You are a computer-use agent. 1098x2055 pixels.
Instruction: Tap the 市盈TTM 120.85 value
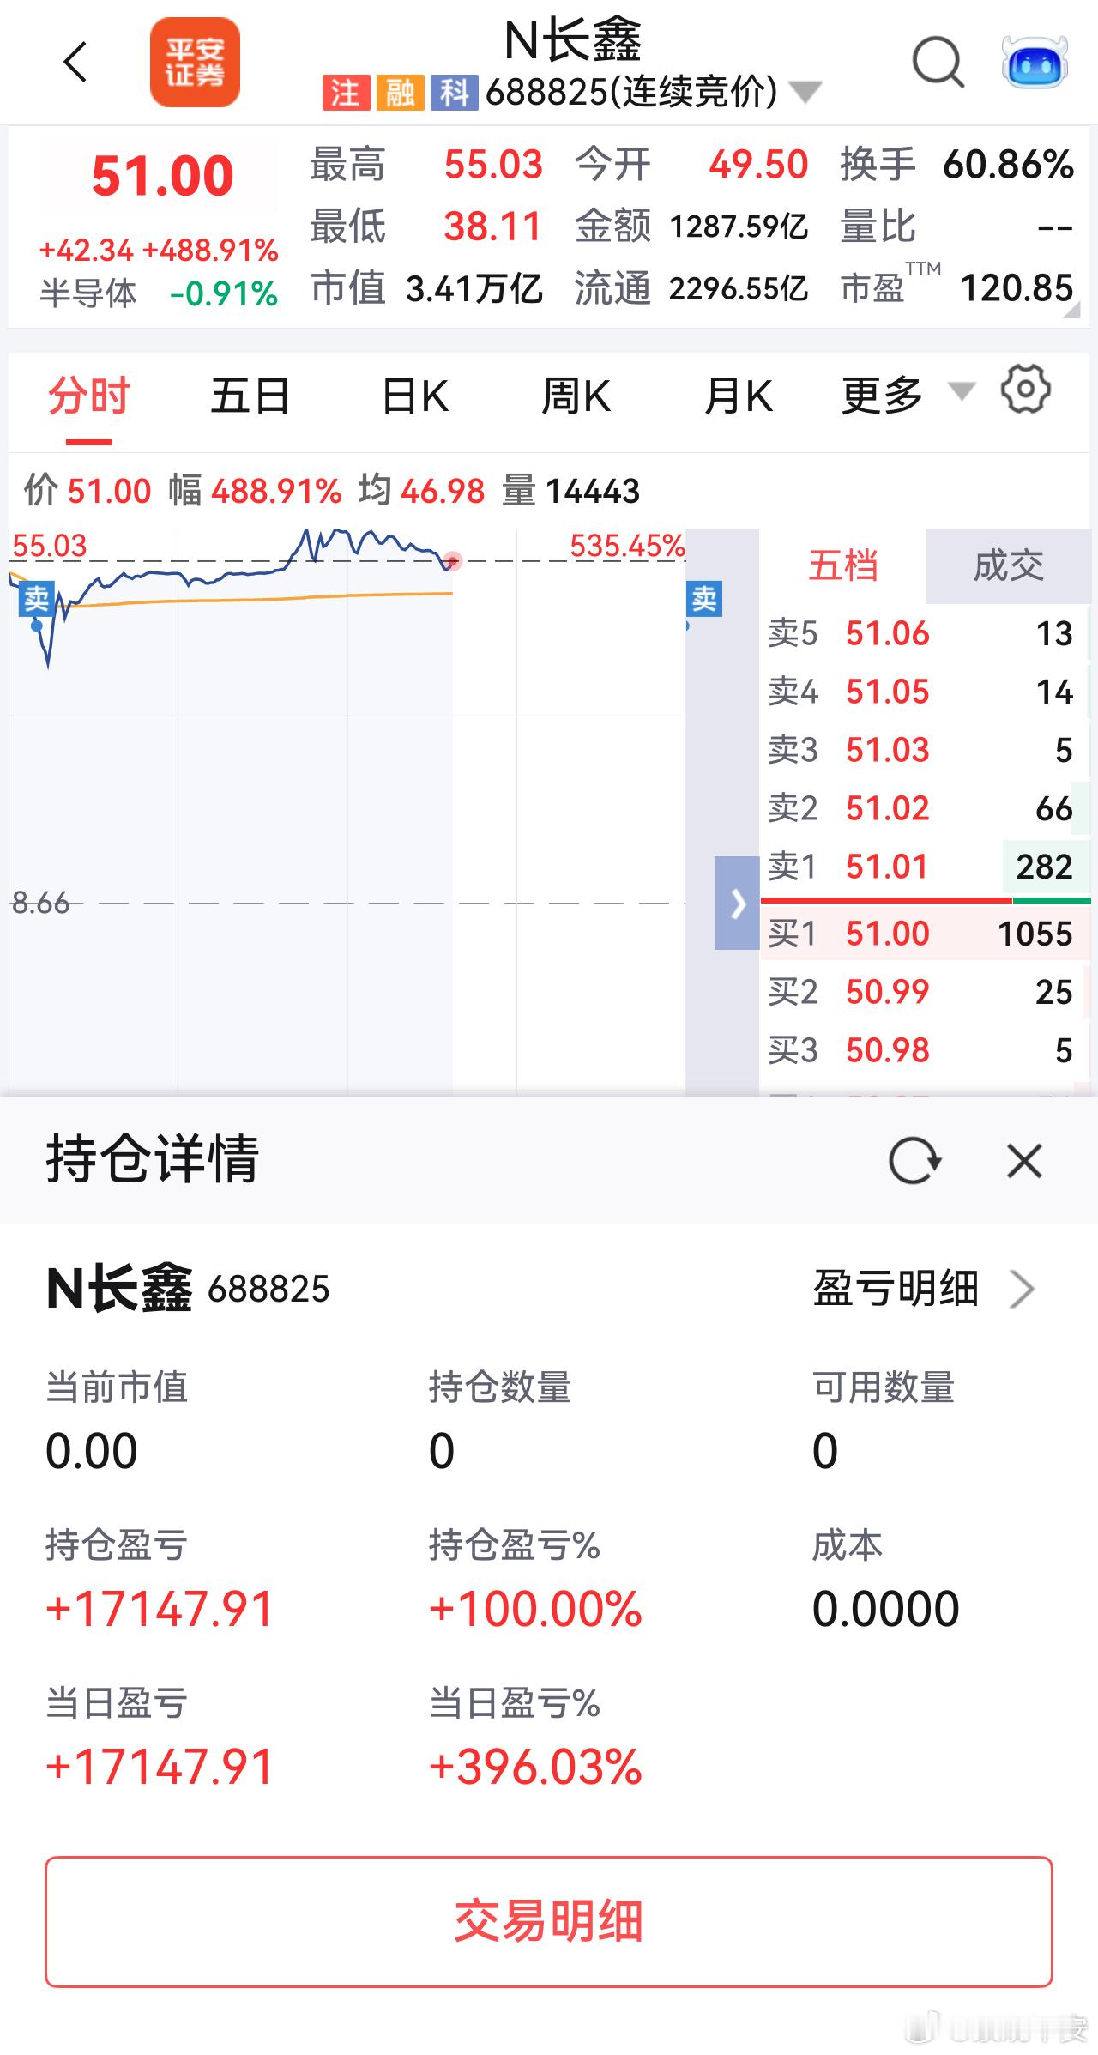coord(1017,288)
